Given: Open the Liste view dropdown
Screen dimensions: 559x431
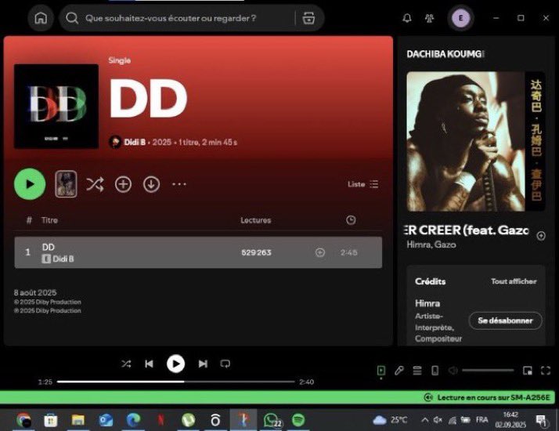Looking at the screenshot, I should pos(363,184).
